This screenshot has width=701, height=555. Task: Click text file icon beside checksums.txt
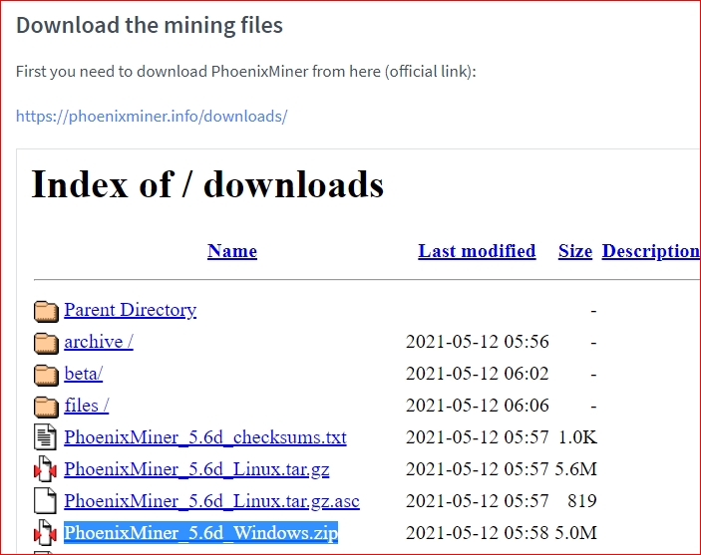[x=45, y=436]
